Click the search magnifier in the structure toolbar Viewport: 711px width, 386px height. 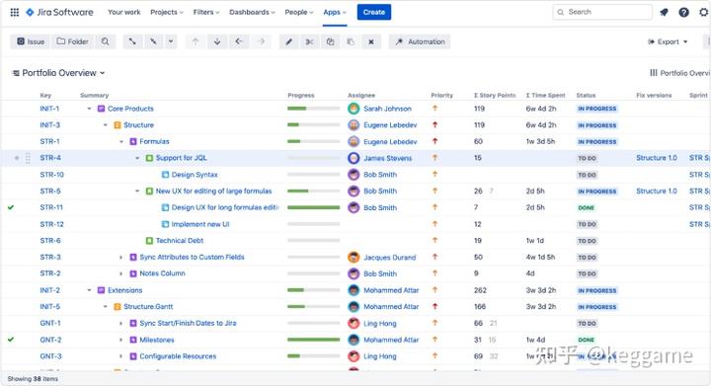click(106, 41)
